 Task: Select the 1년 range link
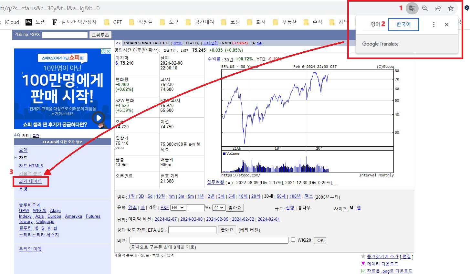[201, 196]
